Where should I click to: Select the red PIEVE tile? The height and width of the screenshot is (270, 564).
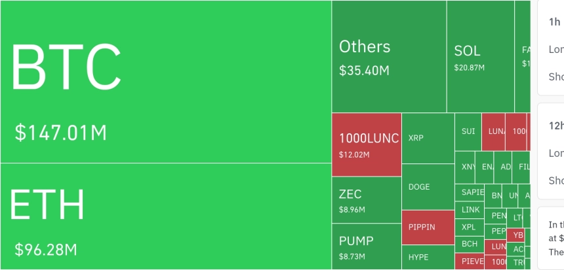click(470, 262)
